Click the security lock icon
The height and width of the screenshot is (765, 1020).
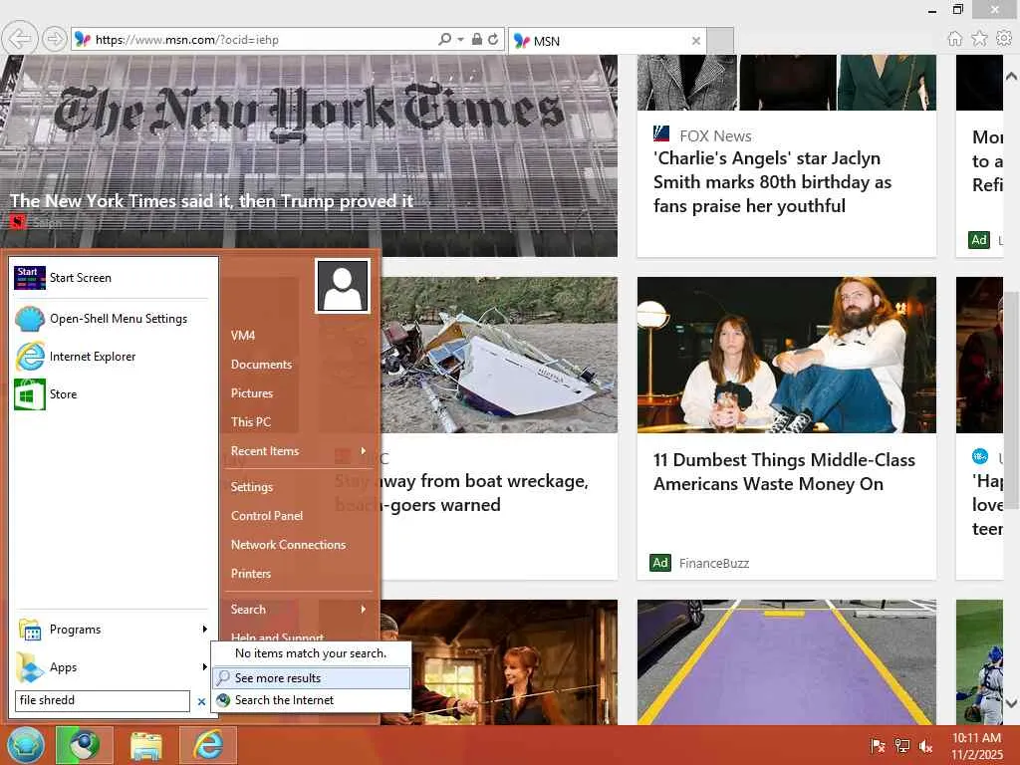477,39
